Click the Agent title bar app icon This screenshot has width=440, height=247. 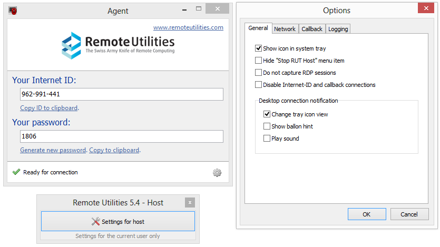click(x=13, y=11)
